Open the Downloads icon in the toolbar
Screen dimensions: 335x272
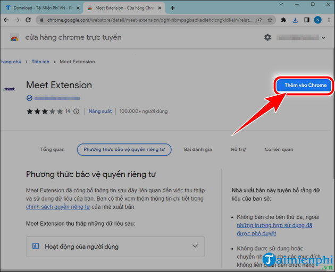(295, 20)
